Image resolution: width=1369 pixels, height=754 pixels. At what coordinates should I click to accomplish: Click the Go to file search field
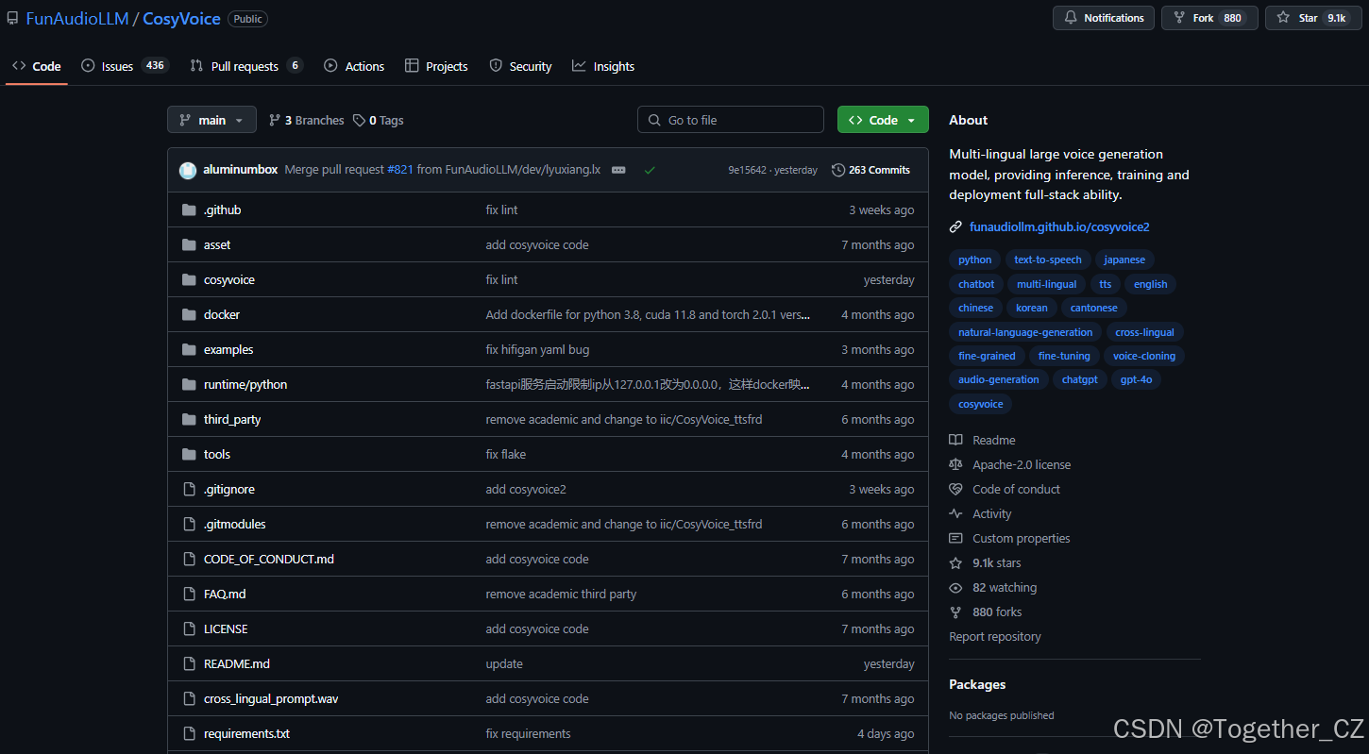click(x=731, y=120)
